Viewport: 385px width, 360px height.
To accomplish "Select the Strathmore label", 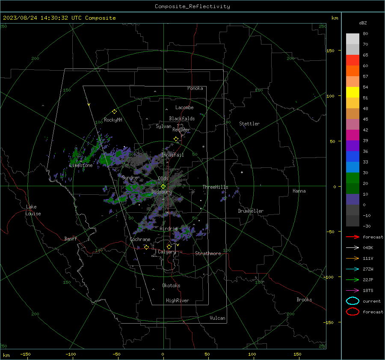I will pos(208,253).
